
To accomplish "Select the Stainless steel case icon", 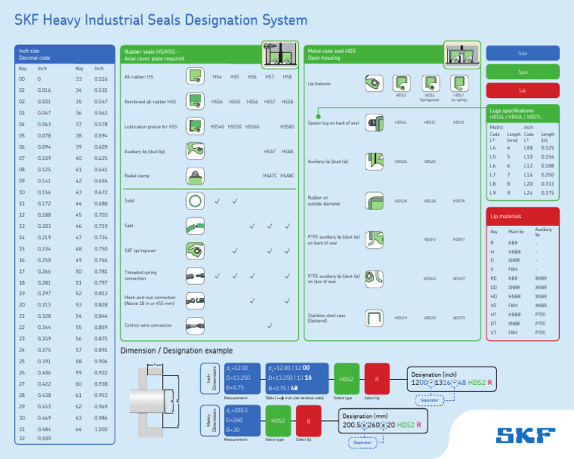I will point(374,318).
